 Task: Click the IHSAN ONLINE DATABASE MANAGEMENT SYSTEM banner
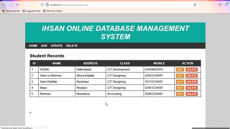[x=115, y=33]
